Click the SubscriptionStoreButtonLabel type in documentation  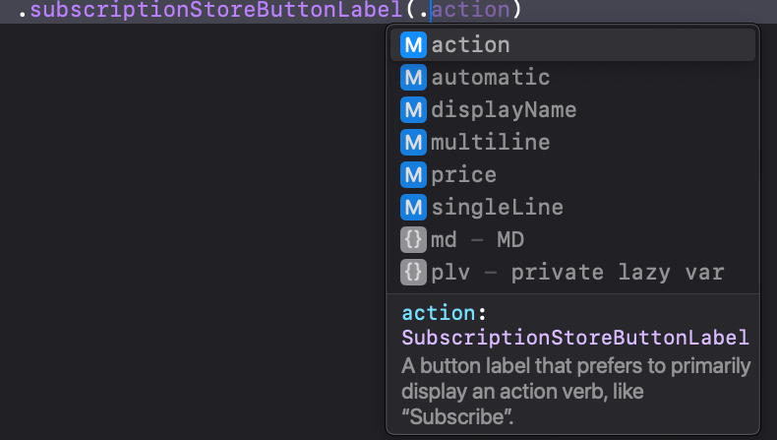point(575,338)
